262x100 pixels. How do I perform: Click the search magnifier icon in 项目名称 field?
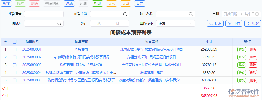[191, 14]
